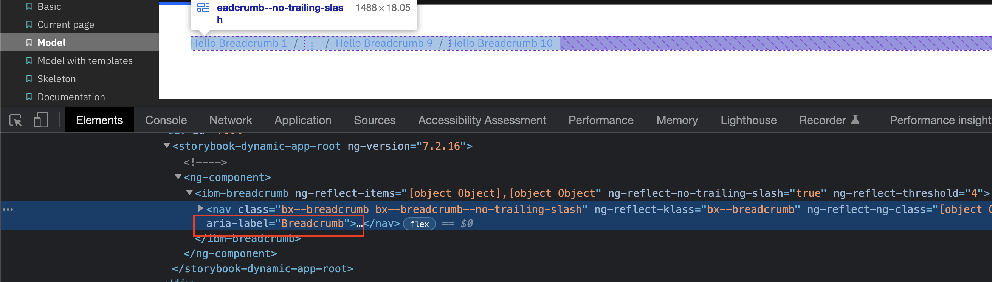Click the bookmark icon beside Skeleton
992x282 pixels.
point(29,79)
